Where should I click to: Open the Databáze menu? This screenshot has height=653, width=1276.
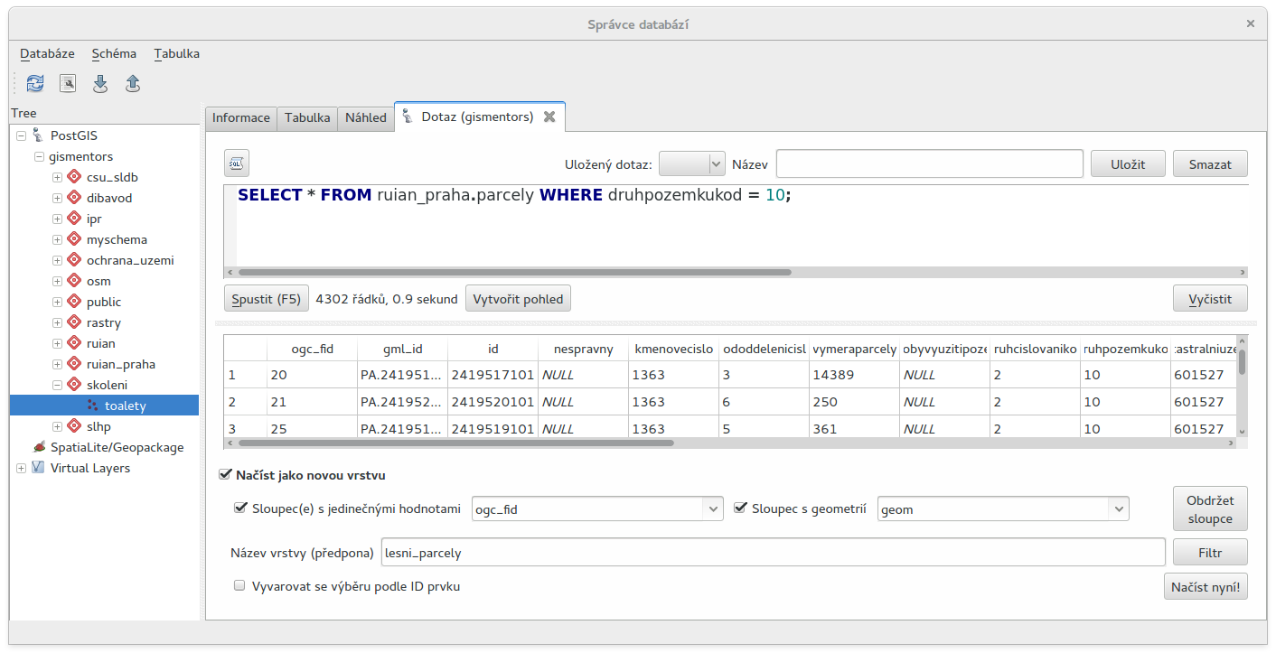click(x=48, y=53)
